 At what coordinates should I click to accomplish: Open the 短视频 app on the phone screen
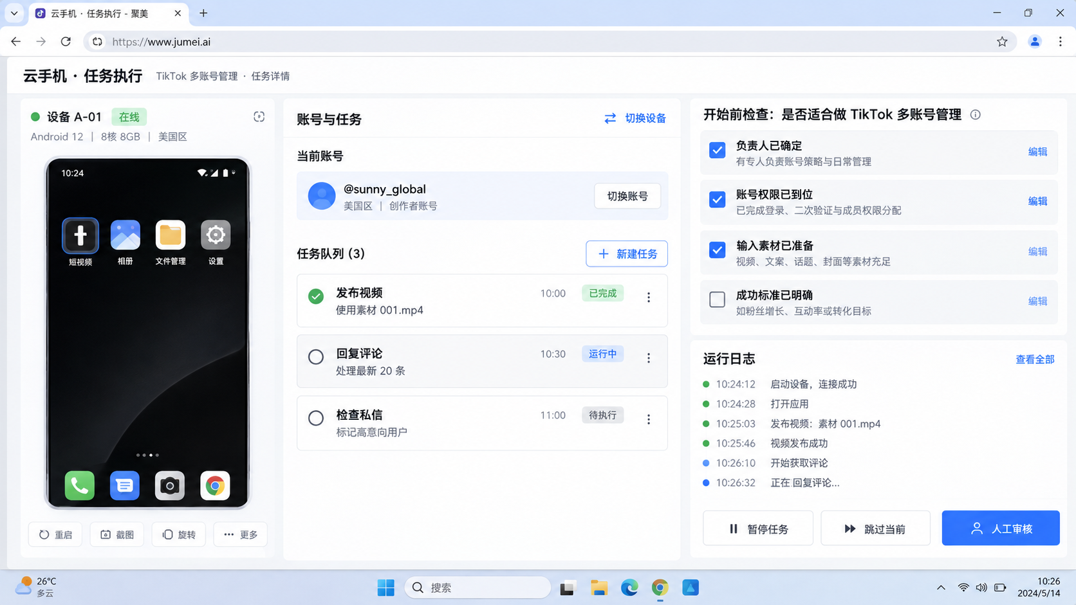point(80,235)
